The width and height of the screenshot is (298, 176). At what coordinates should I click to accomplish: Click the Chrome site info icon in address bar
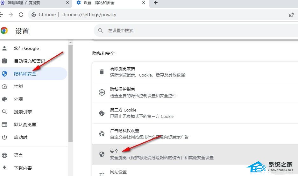(34, 15)
